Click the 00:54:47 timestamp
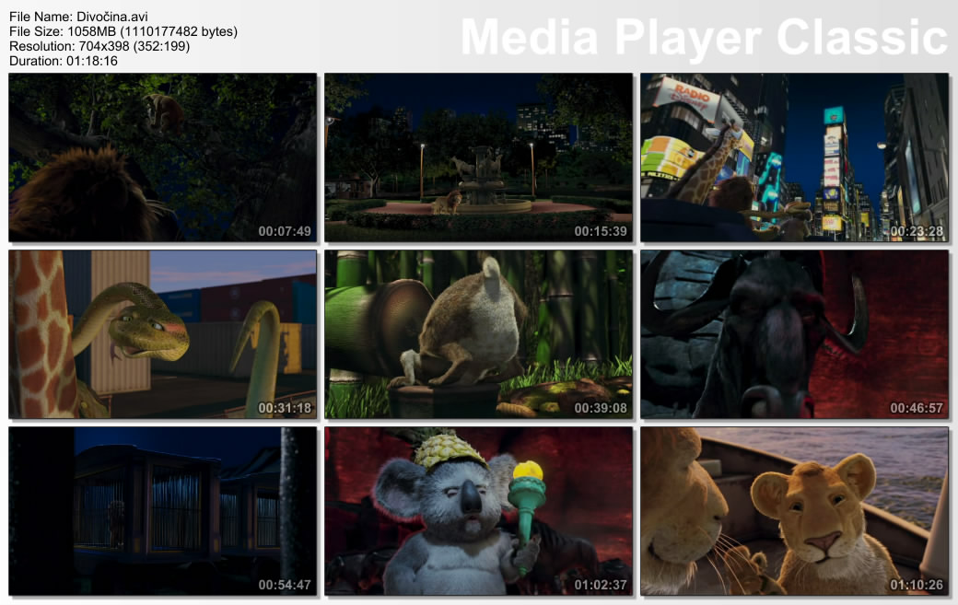 click(285, 585)
